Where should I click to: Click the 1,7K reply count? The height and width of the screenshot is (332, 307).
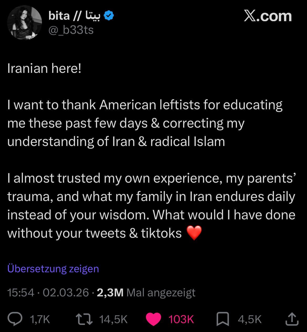(40, 319)
